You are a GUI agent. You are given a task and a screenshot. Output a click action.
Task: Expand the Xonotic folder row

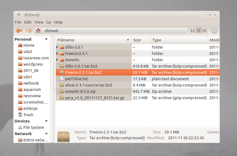pos(57,60)
